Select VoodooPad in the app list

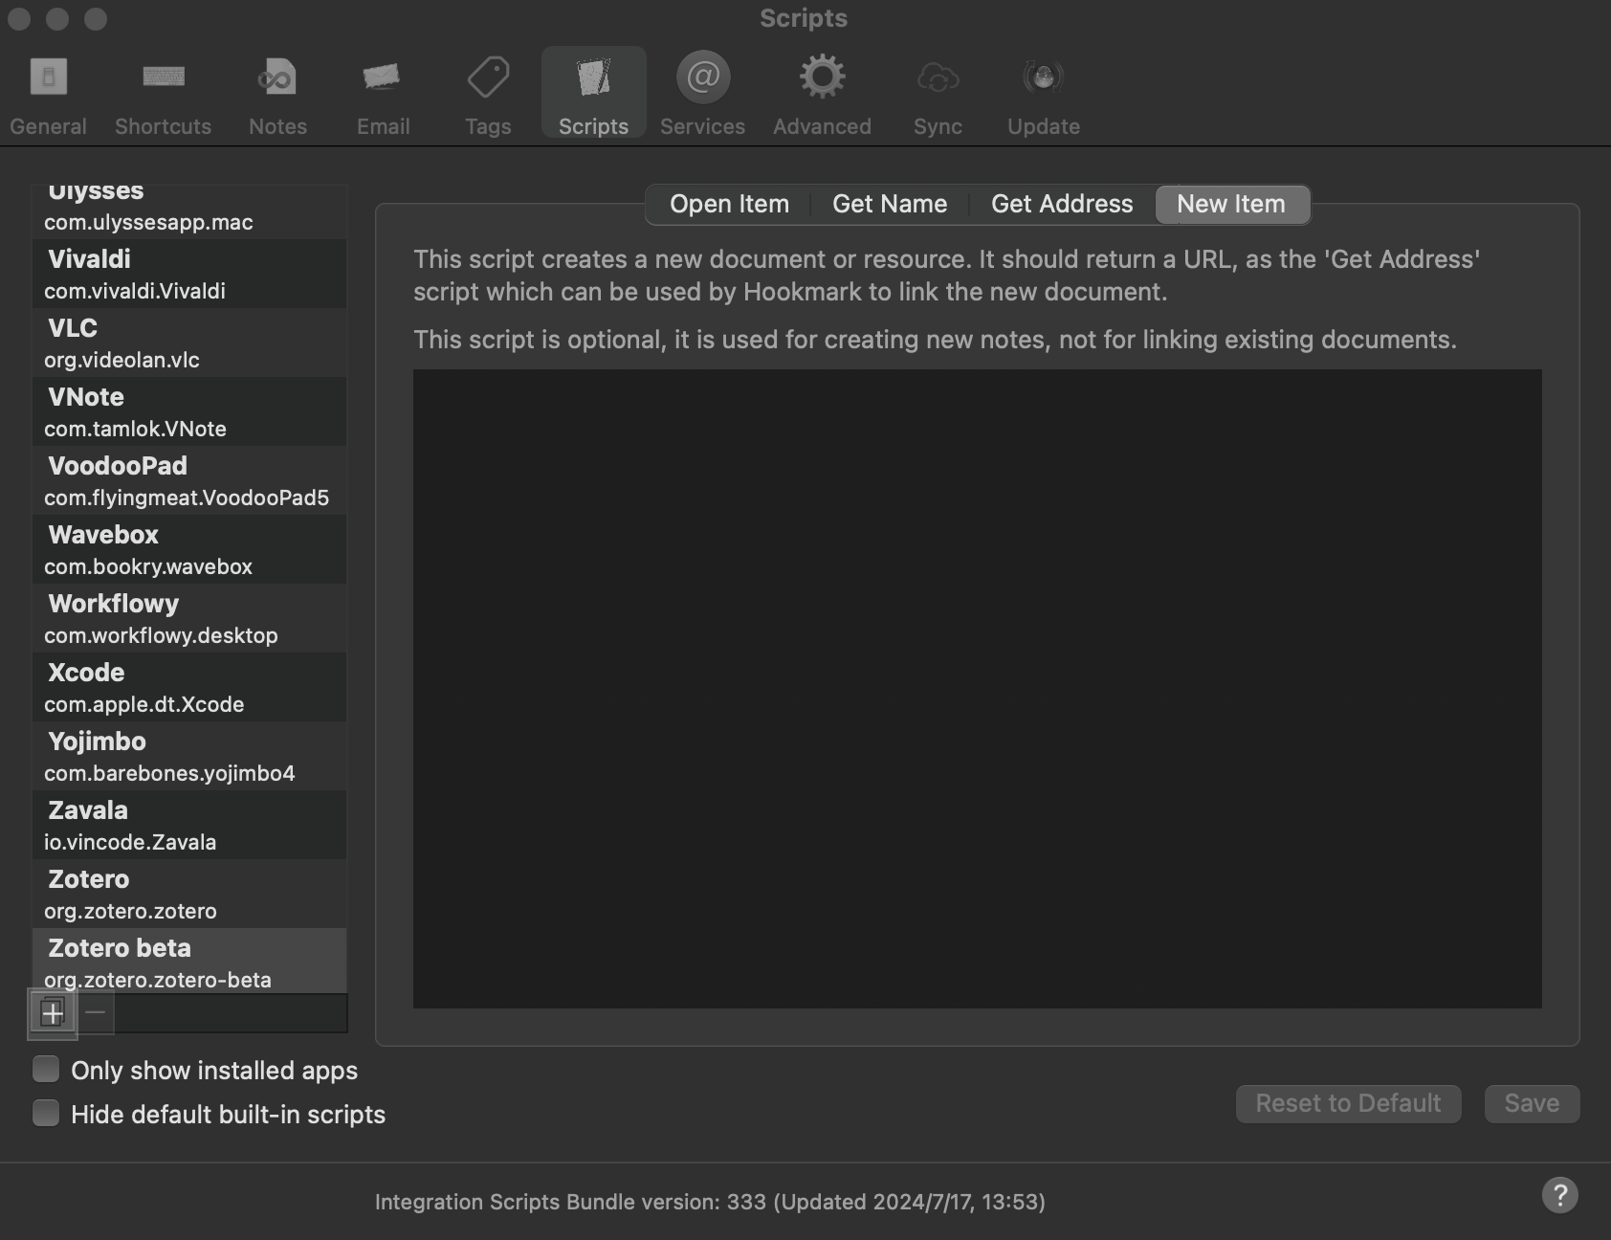(189, 480)
